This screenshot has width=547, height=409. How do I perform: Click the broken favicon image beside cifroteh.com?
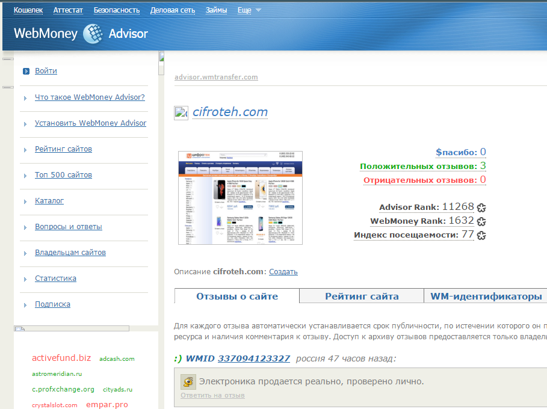pyautogui.click(x=181, y=113)
